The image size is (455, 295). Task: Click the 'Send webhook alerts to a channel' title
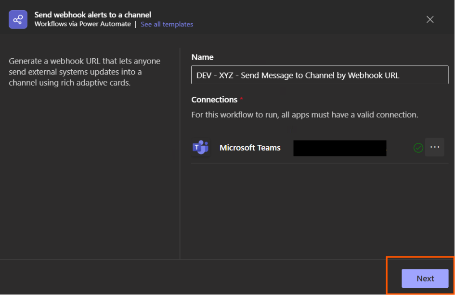(92, 15)
